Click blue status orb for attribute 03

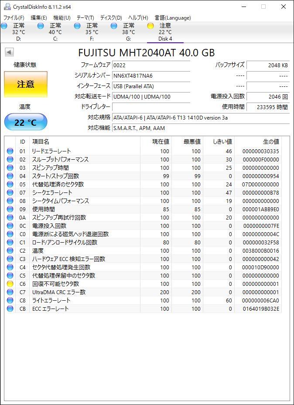pos(10,168)
